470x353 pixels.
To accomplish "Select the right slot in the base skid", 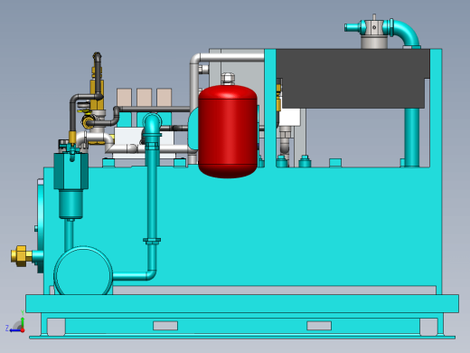I will coord(319,326).
